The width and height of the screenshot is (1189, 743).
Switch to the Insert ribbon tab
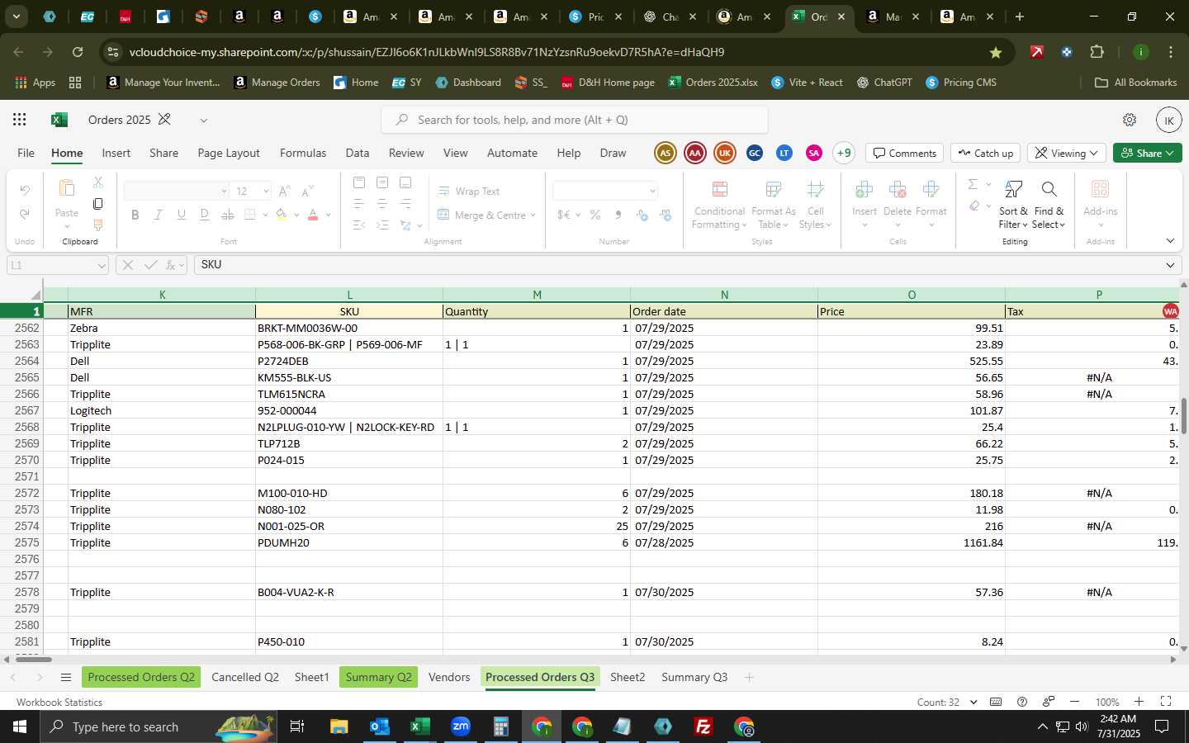(116, 153)
